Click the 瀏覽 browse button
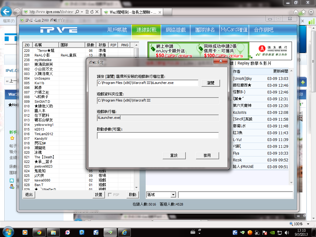The height and width of the screenshot is (237, 316). (x=210, y=83)
